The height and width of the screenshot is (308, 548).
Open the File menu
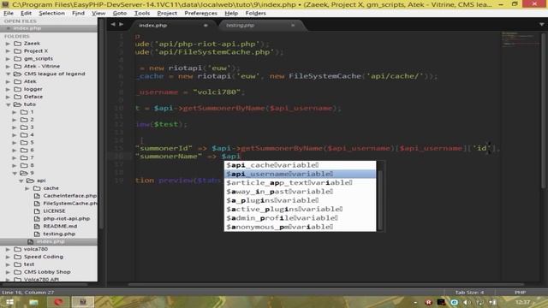pyautogui.click(x=9, y=13)
